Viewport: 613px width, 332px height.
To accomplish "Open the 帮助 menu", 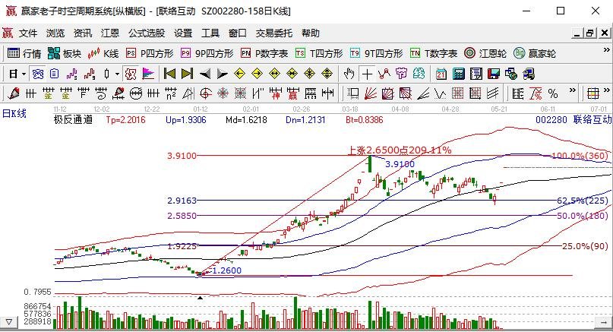I will pos(311,33).
